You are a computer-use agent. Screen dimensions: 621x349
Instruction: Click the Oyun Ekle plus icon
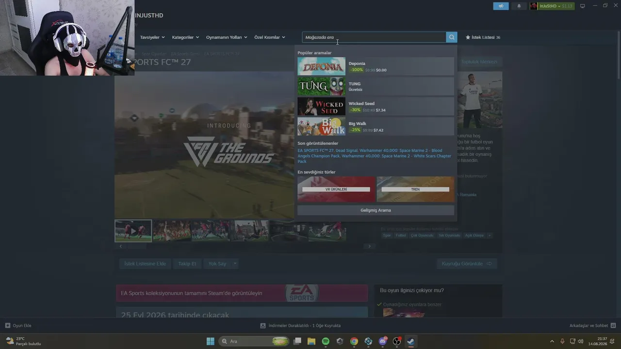[8, 326]
